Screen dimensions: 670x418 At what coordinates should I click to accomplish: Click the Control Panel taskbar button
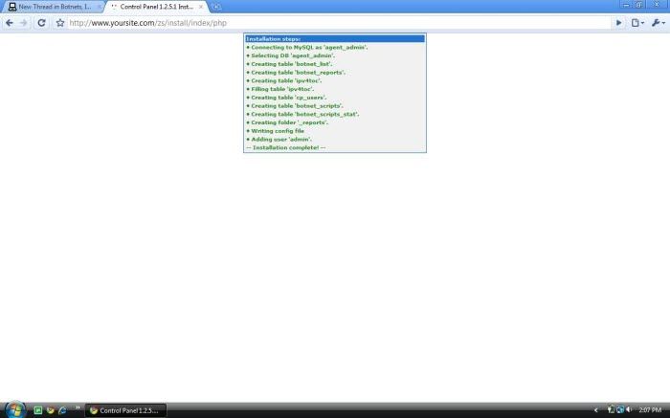124,410
